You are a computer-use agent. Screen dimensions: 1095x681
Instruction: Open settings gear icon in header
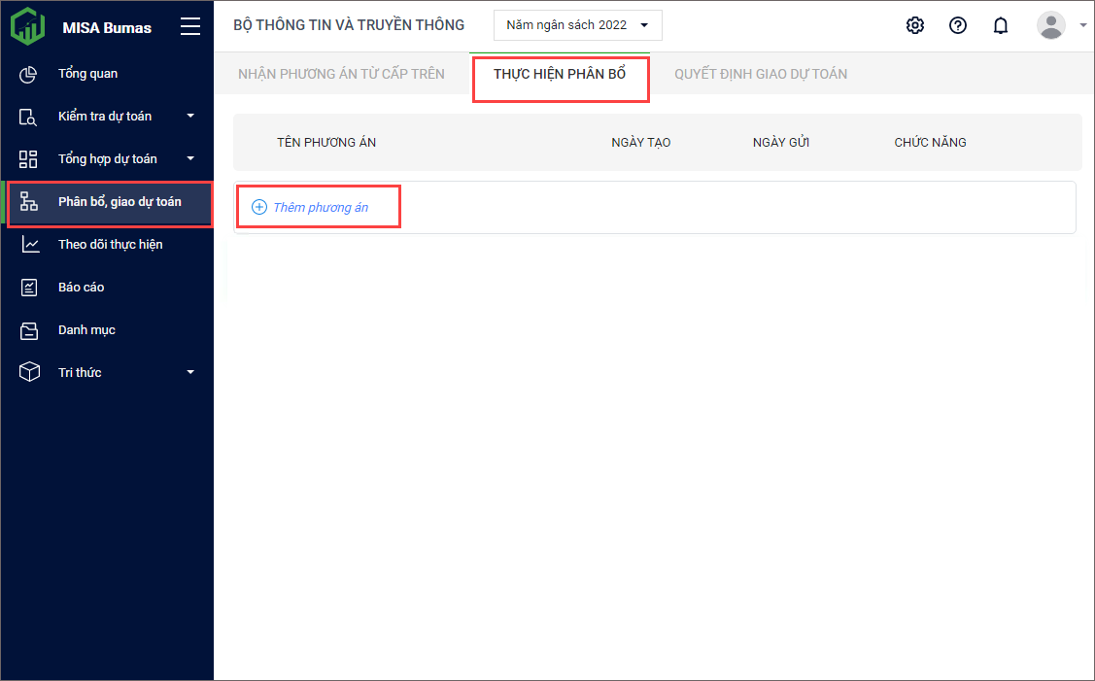pyautogui.click(x=914, y=25)
